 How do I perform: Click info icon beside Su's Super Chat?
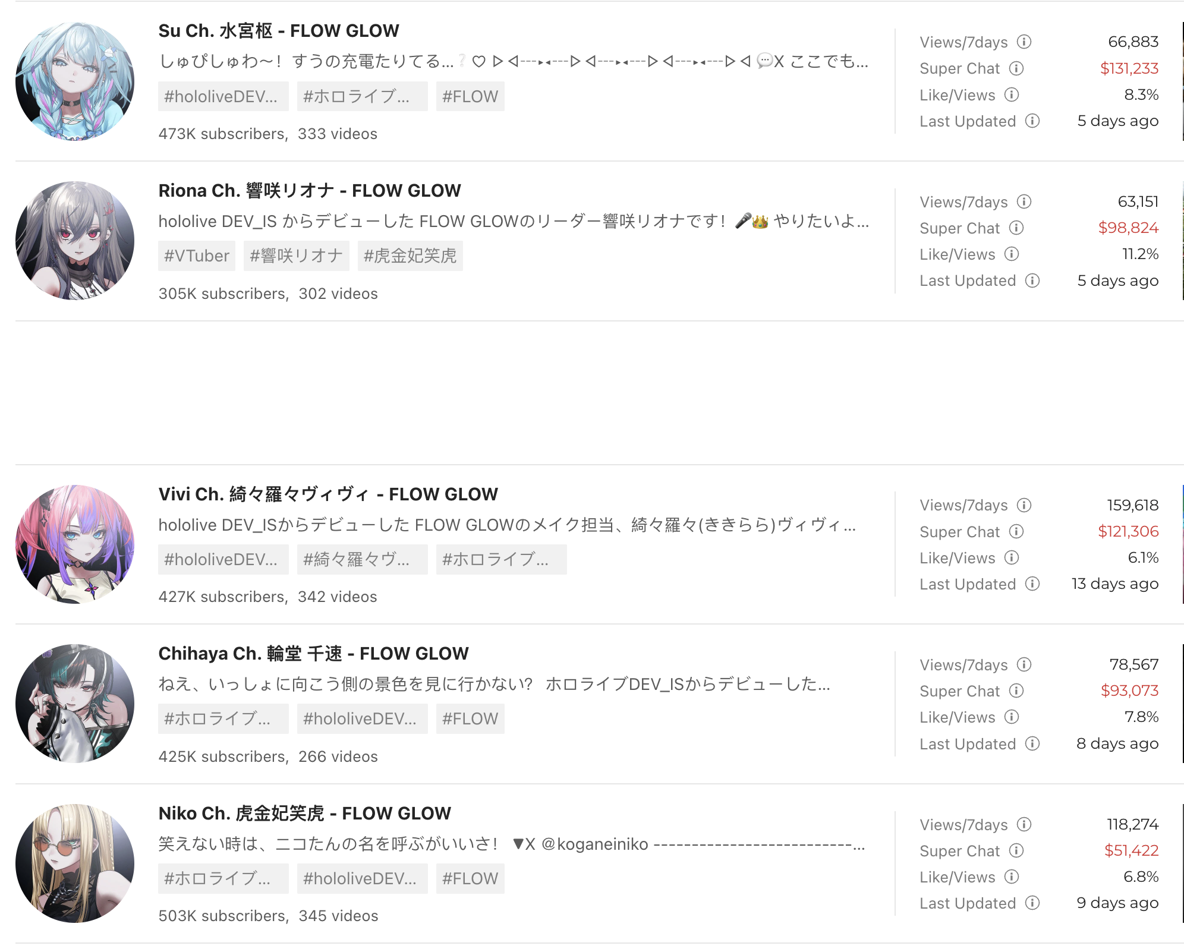pos(1016,68)
